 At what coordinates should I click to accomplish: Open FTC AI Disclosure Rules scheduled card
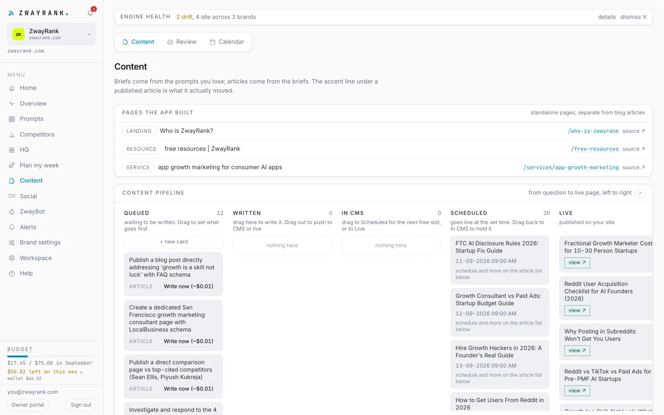pyautogui.click(x=500, y=260)
